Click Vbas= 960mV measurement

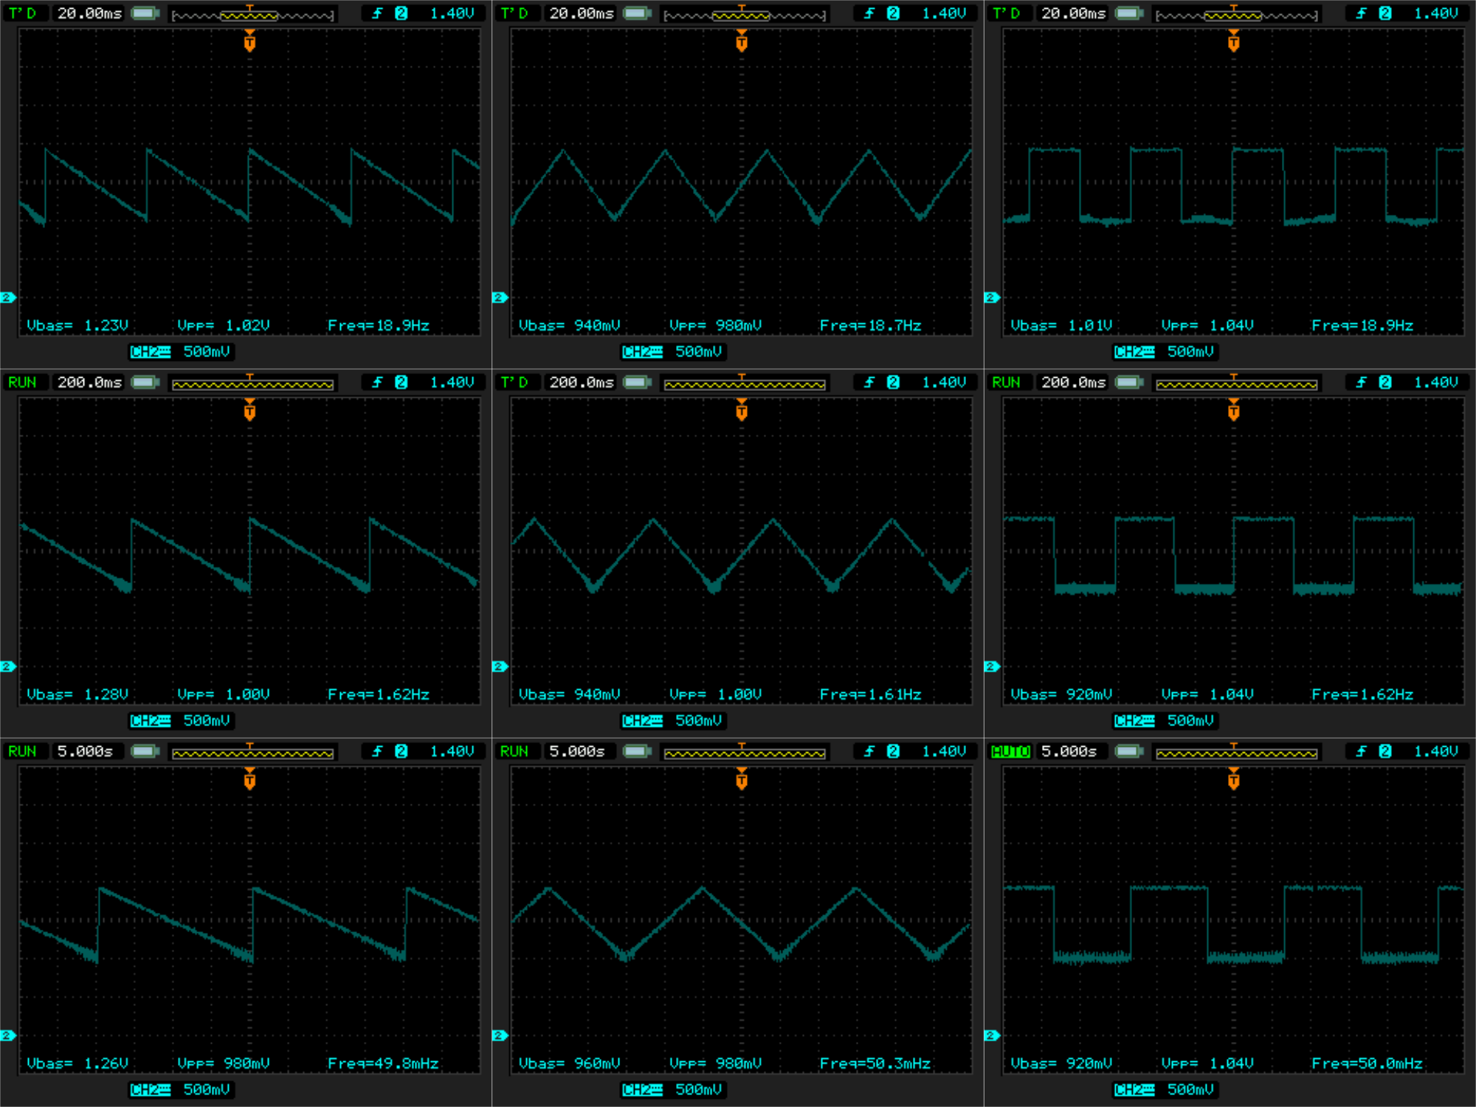[570, 1063]
